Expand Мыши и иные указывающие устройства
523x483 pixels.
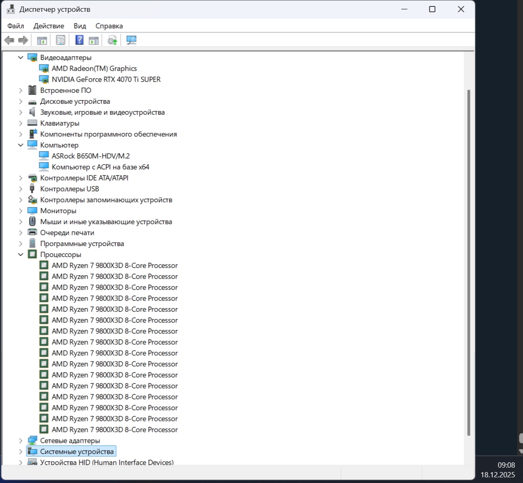tap(21, 222)
